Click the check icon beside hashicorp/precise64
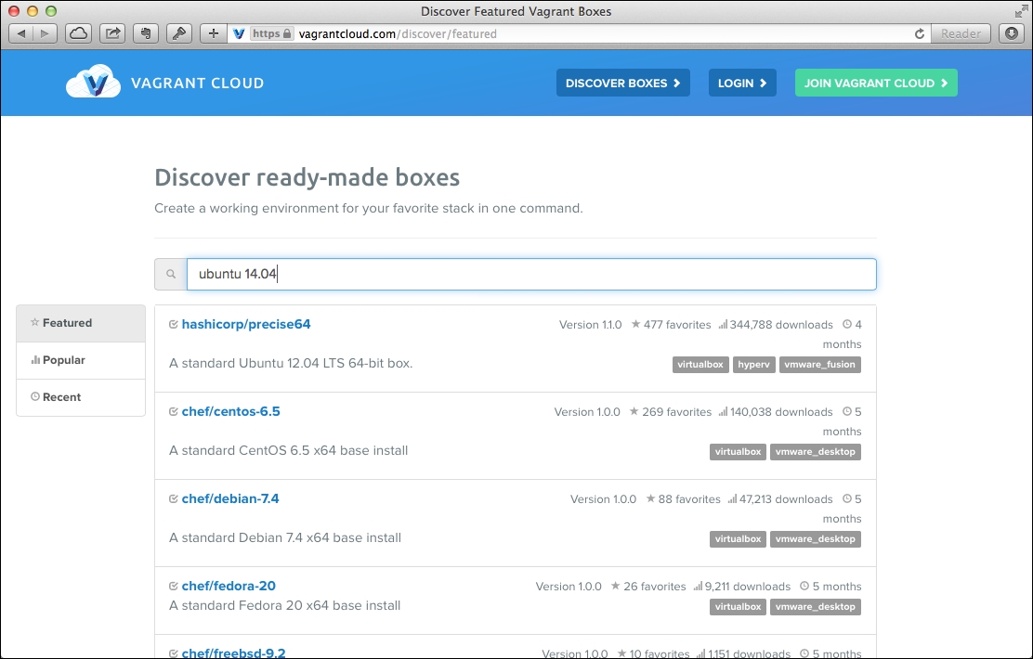The width and height of the screenshot is (1033, 659). [174, 324]
